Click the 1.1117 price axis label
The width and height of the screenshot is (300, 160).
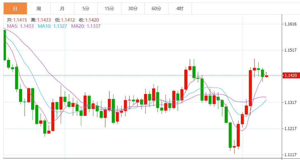(x=290, y=155)
